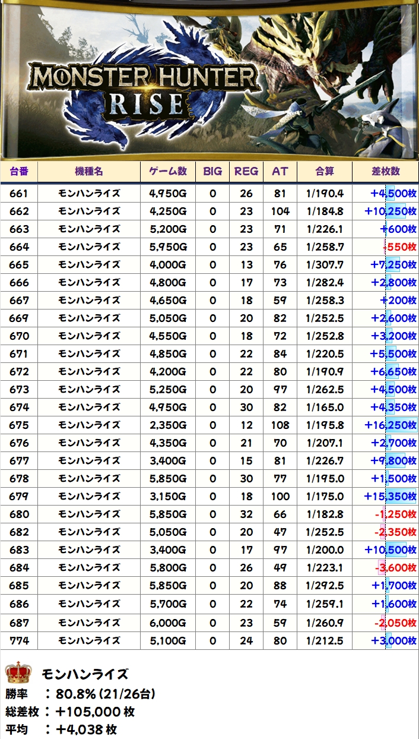This screenshot has width=419, height=739.
Task: Click the 合算 column header
Action: [x=325, y=171]
